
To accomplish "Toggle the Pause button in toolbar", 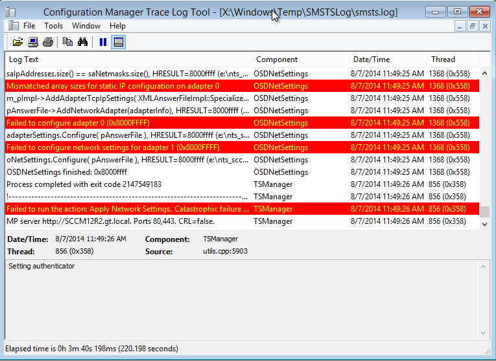I will coord(103,42).
